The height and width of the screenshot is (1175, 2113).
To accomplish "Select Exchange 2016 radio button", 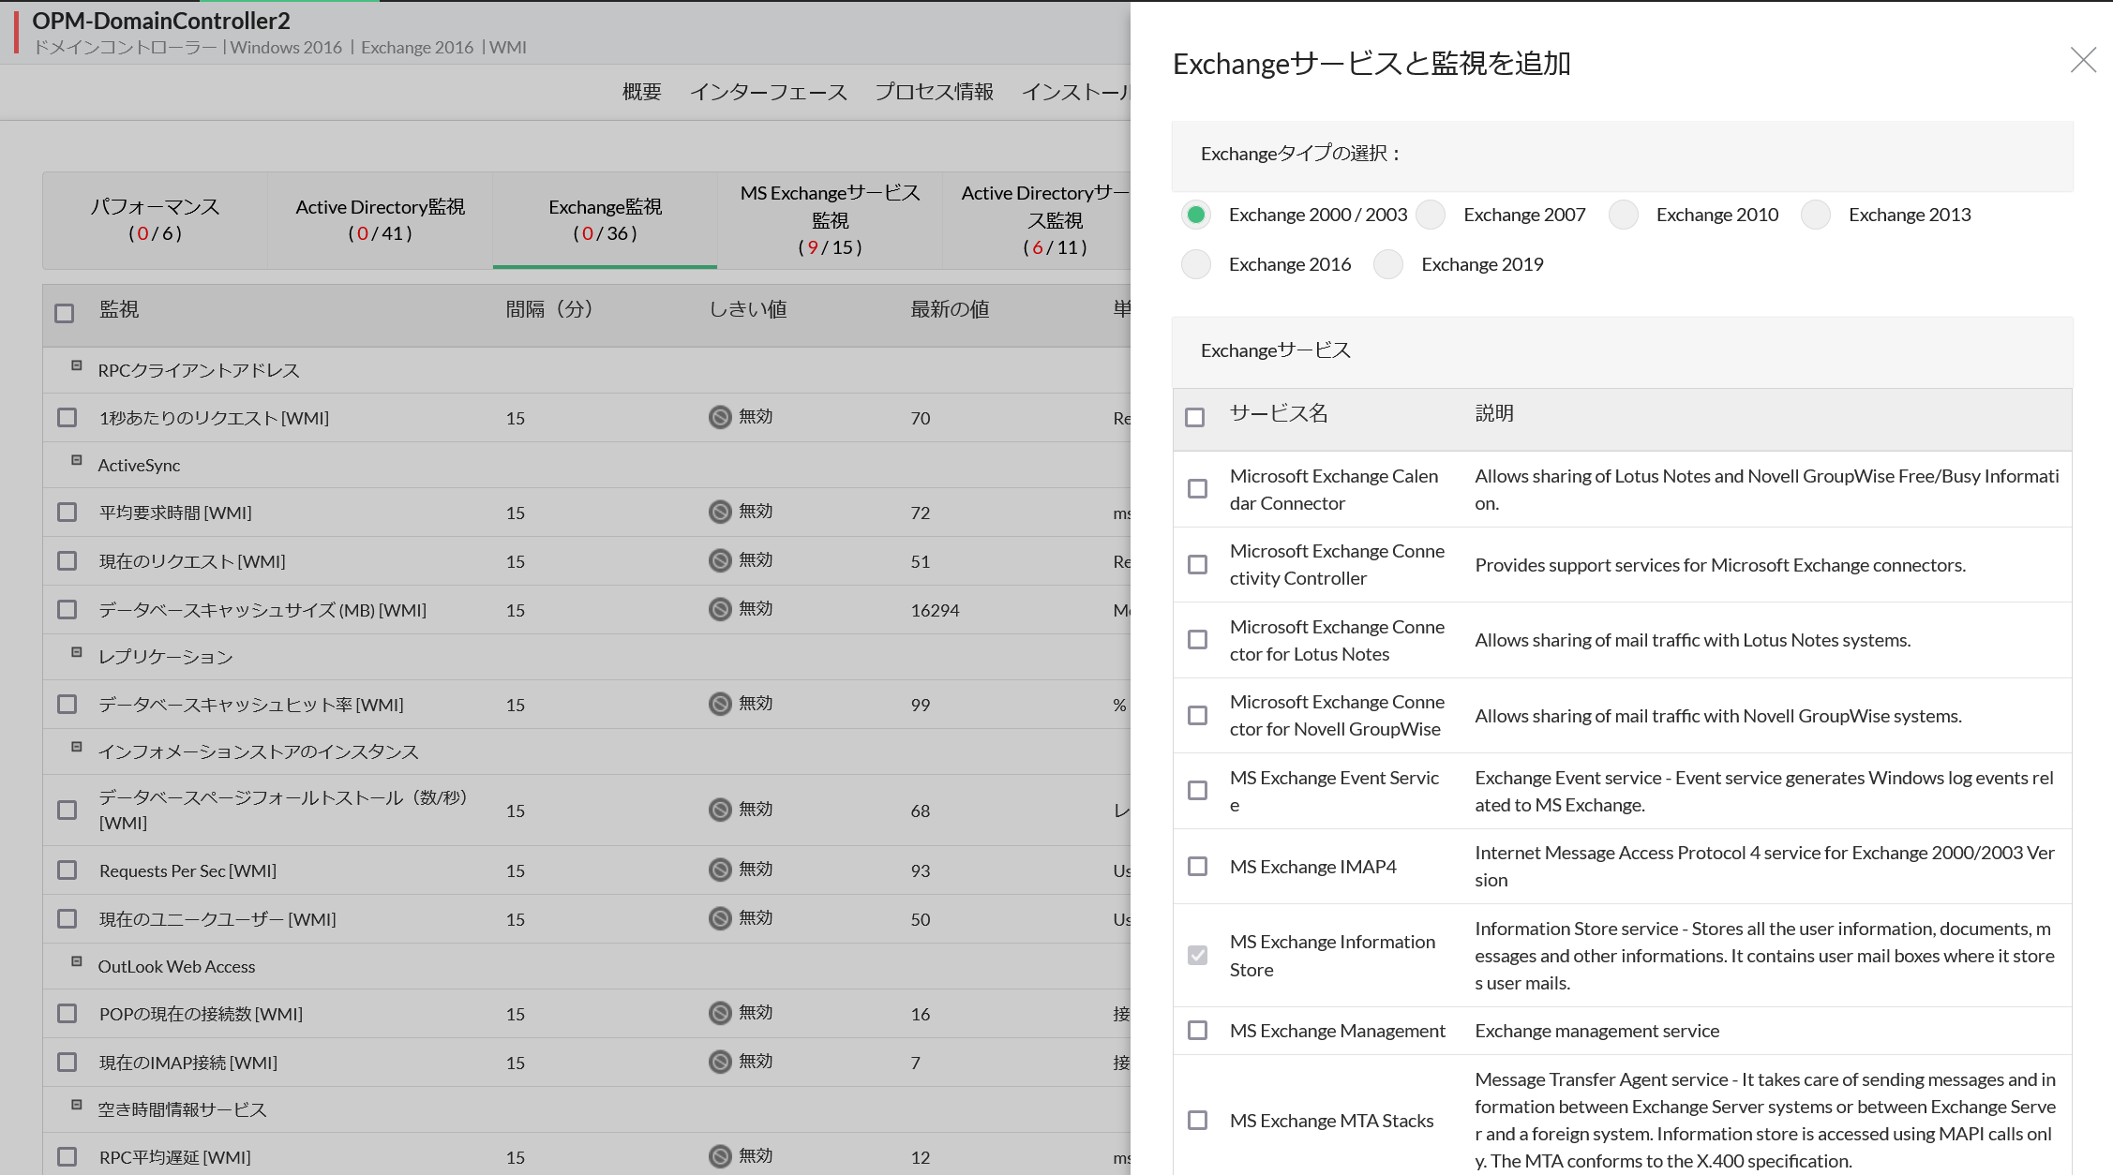I will (1196, 264).
